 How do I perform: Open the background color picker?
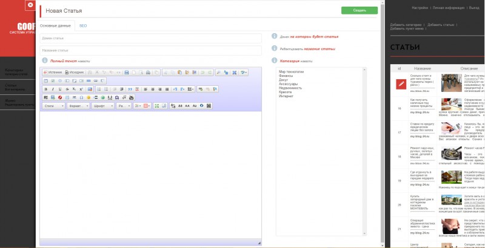pyautogui.click(x=147, y=106)
